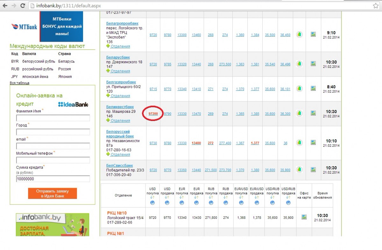Open map icon in Белагропромбанк row

pos(313,34)
